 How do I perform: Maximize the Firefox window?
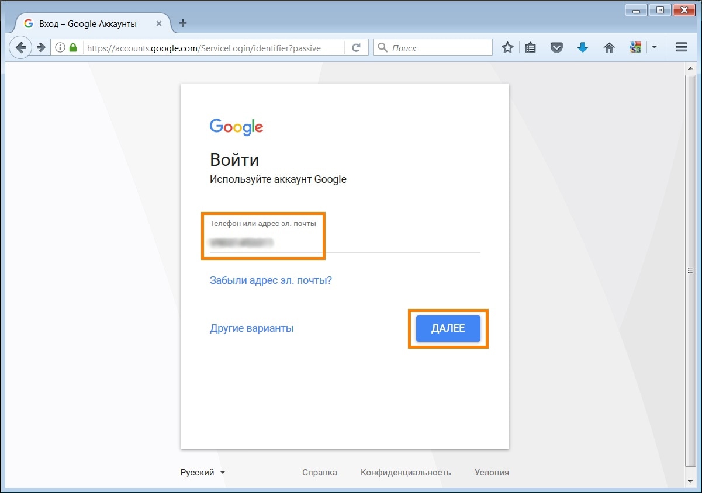(660, 9)
